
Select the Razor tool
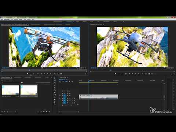[x=55, y=92]
